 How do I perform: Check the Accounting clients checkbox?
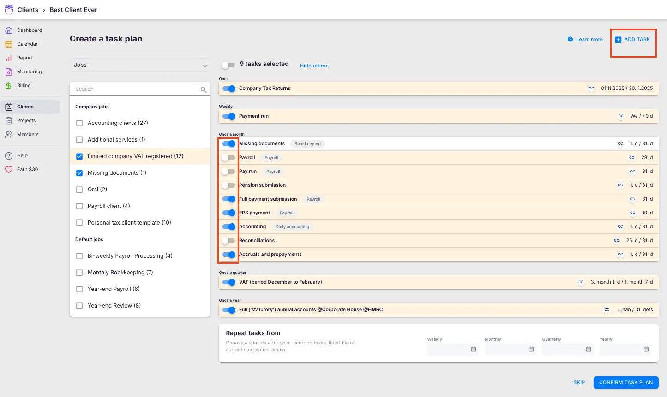tap(79, 123)
